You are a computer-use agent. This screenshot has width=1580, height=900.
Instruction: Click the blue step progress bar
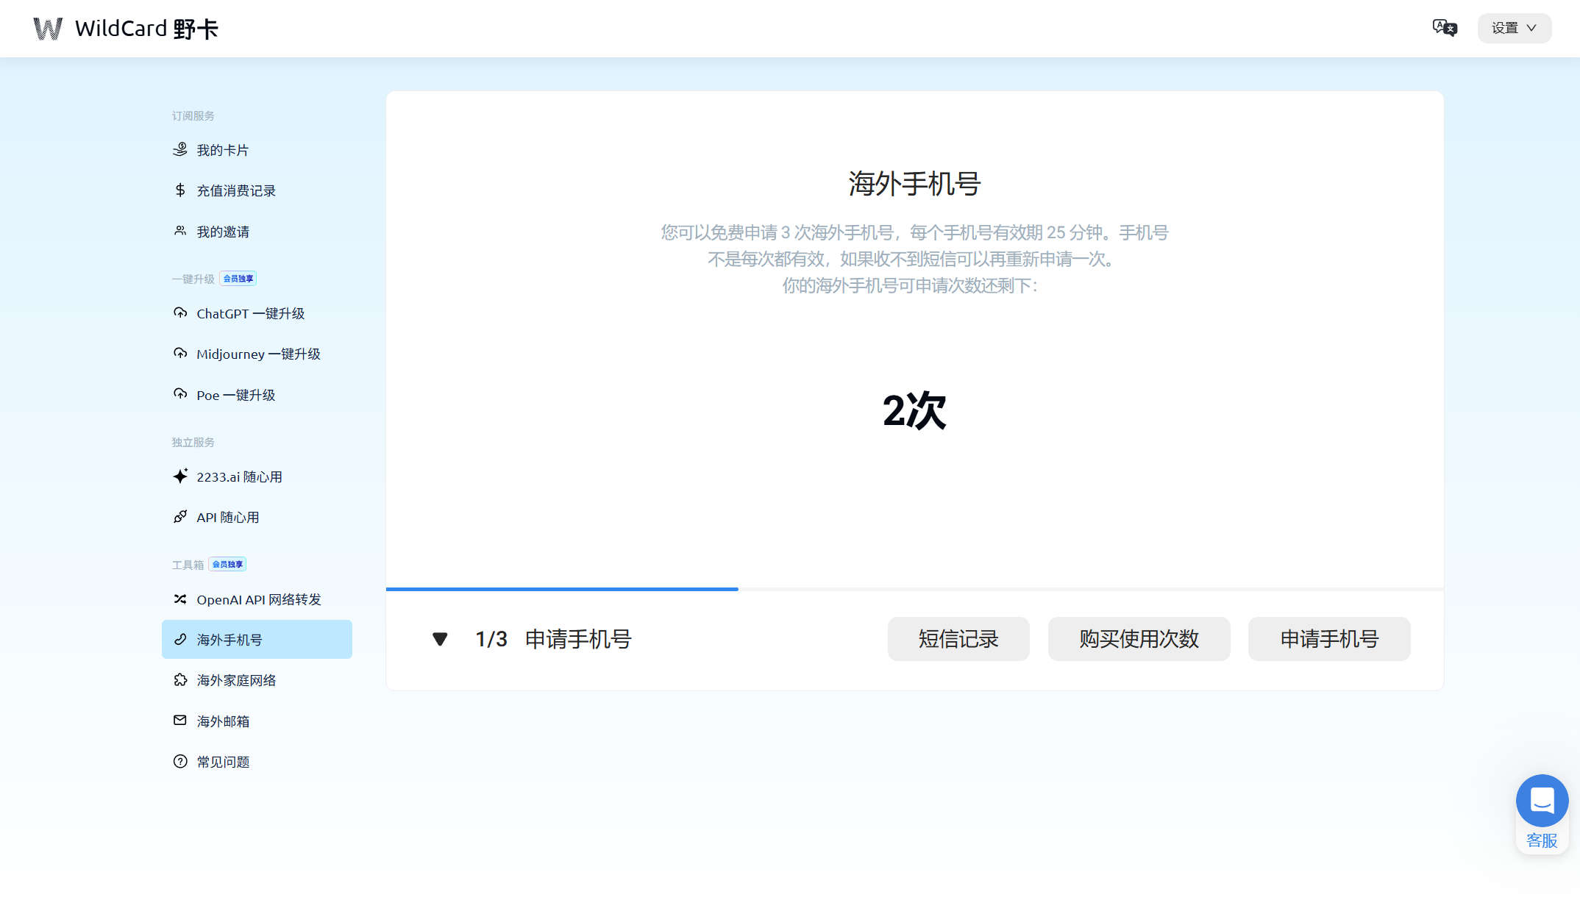point(562,589)
